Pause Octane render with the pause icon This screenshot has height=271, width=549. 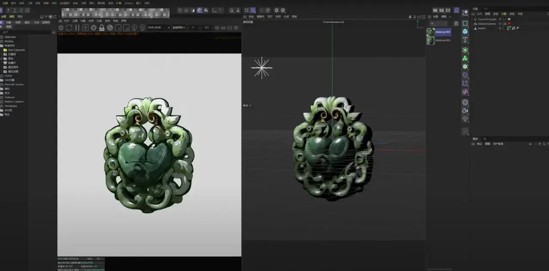[77, 27]
